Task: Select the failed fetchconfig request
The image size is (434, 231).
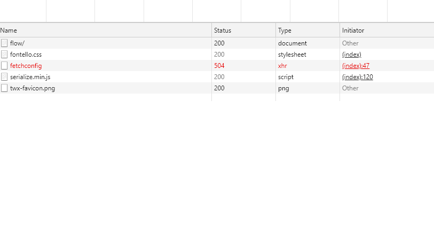Action: 26,66
